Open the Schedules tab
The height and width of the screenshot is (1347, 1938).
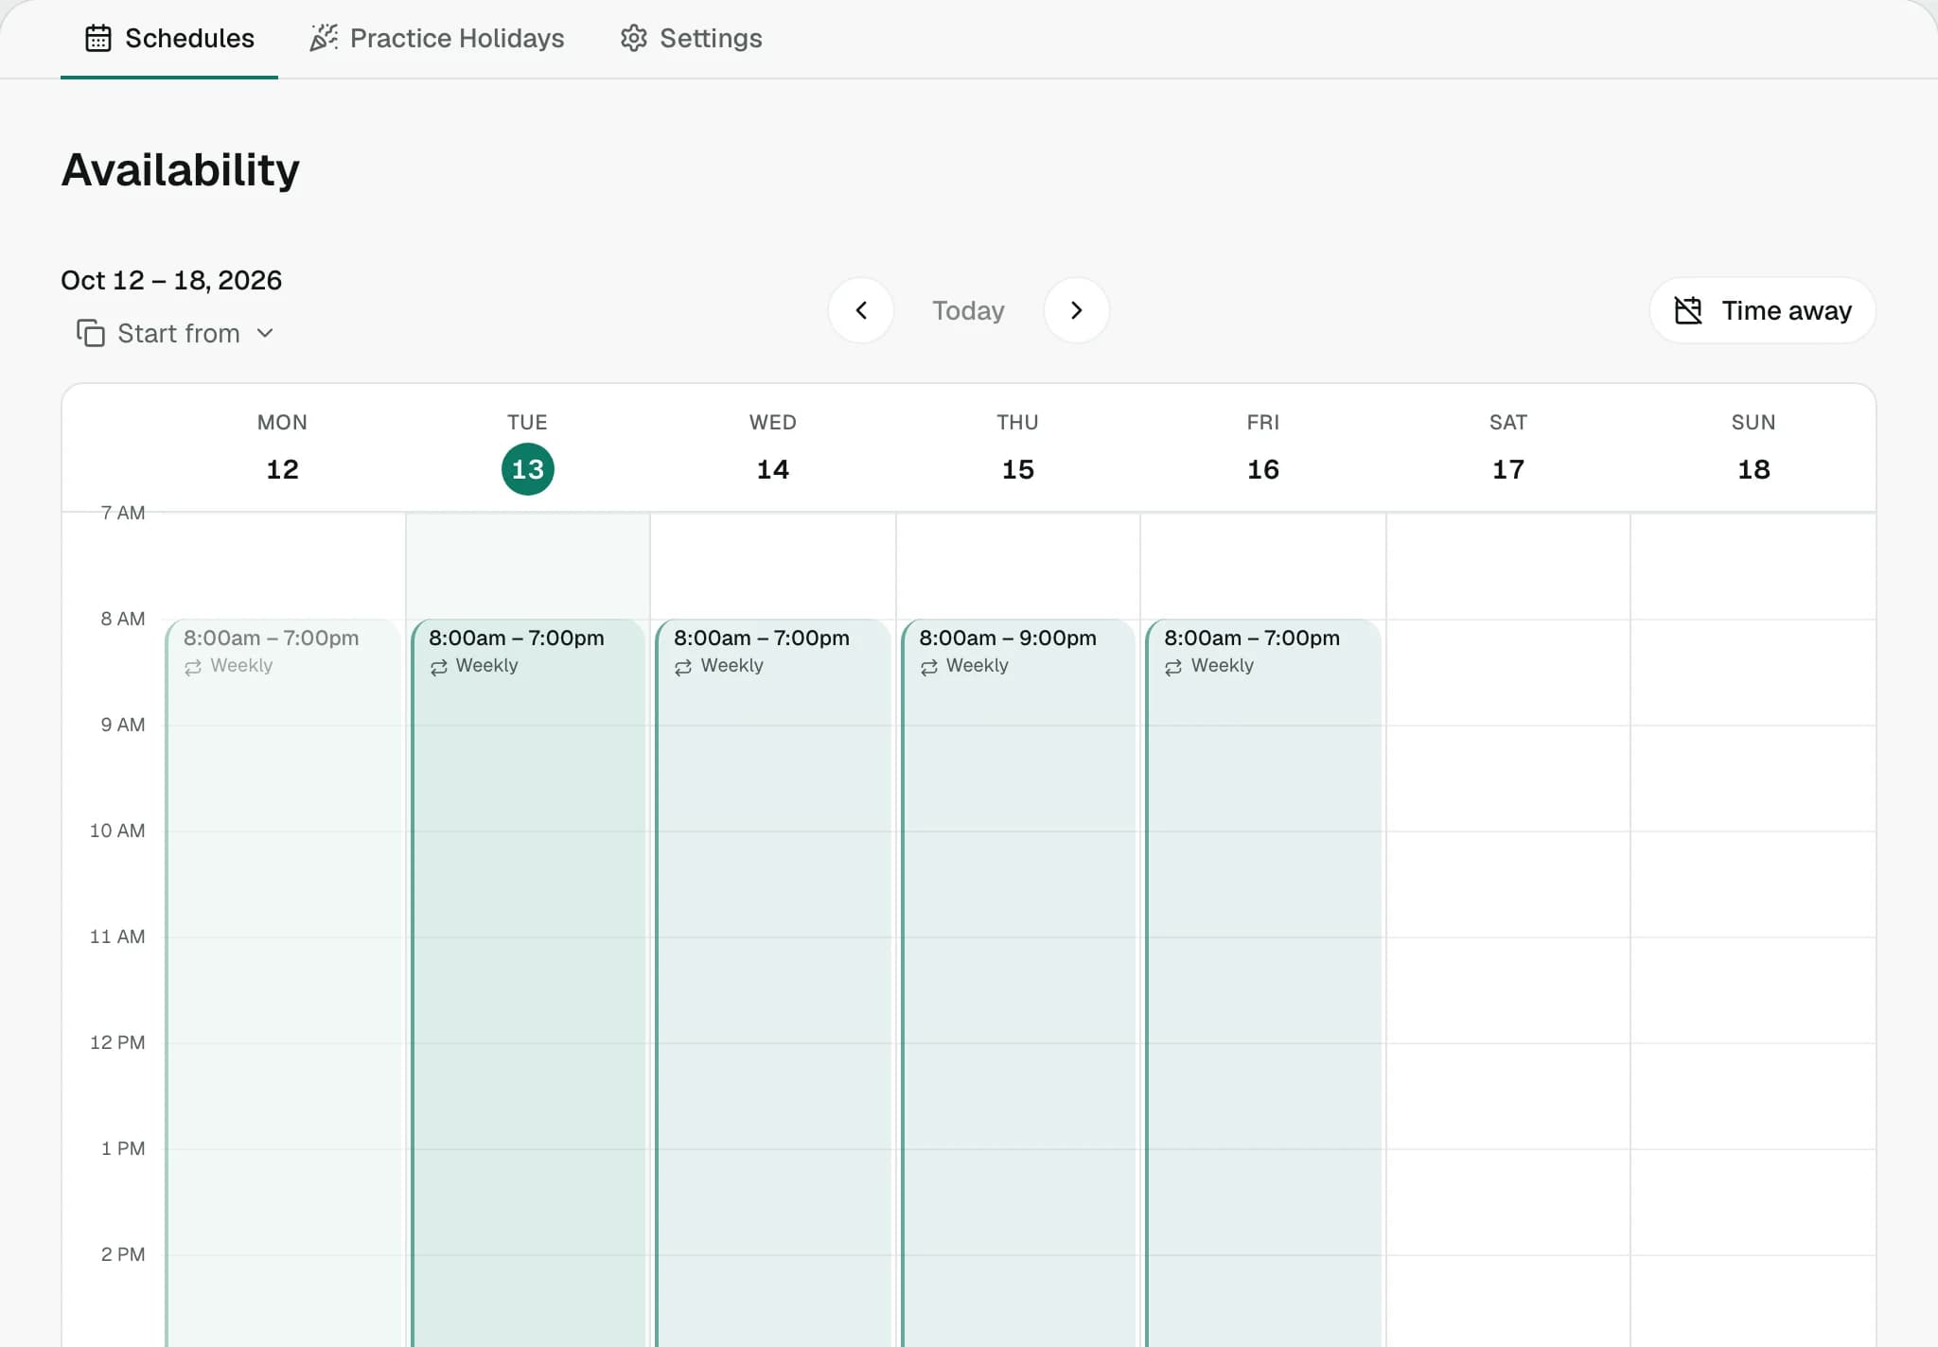pyautogui.click(x=169, y=39)
